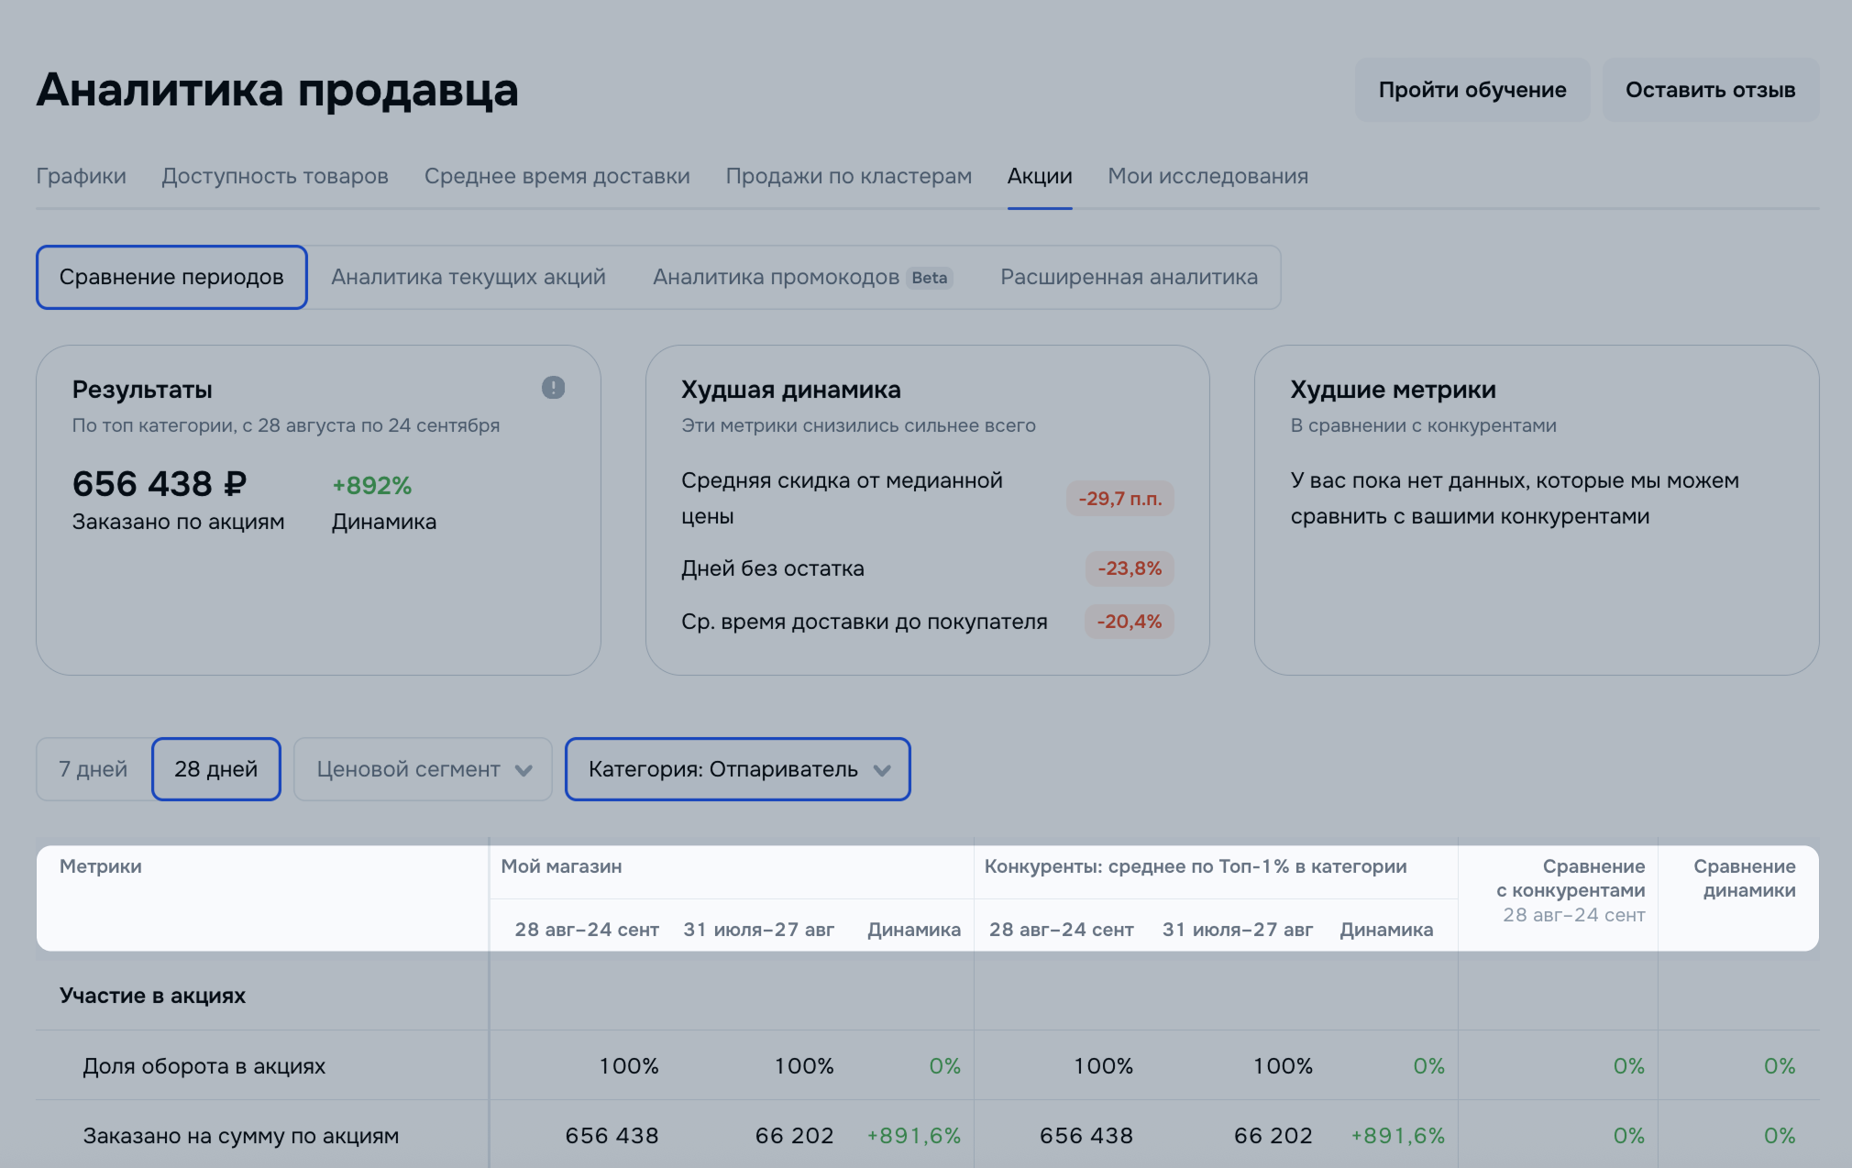
Task: Select the 28 дней period toggle
Action: [216, 769]
